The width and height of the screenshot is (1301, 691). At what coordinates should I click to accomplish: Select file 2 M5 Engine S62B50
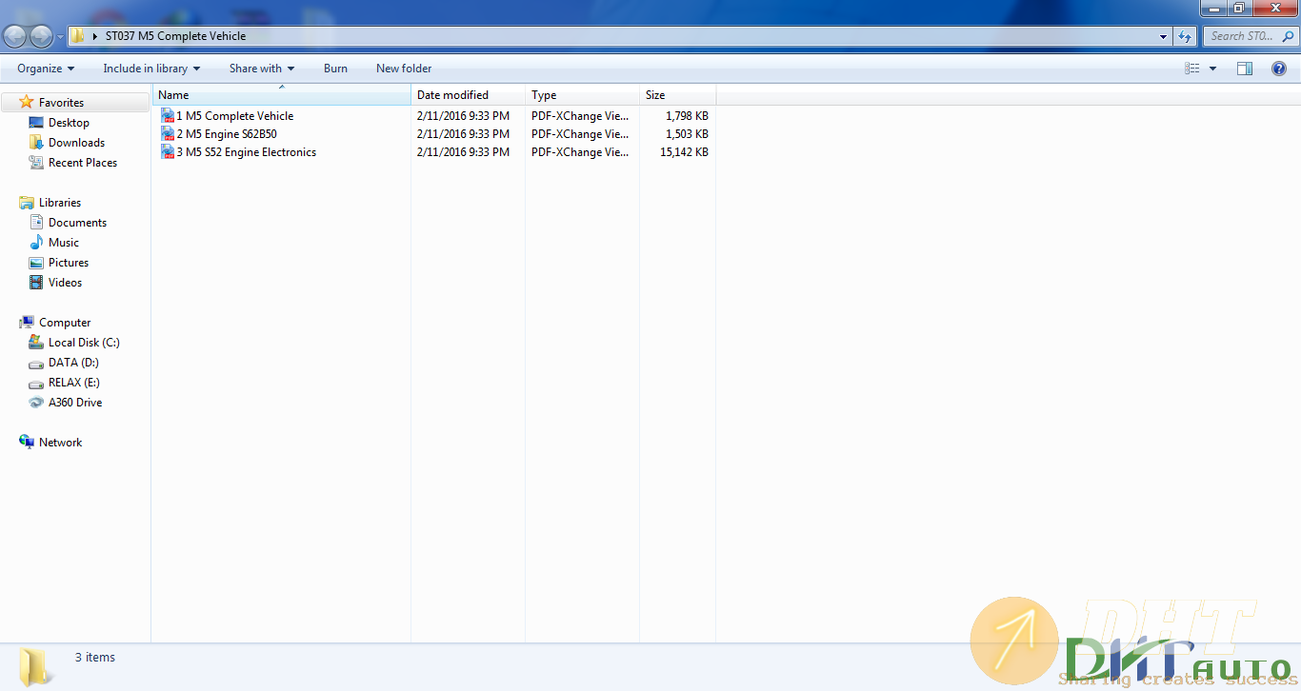tap(227, 134)
